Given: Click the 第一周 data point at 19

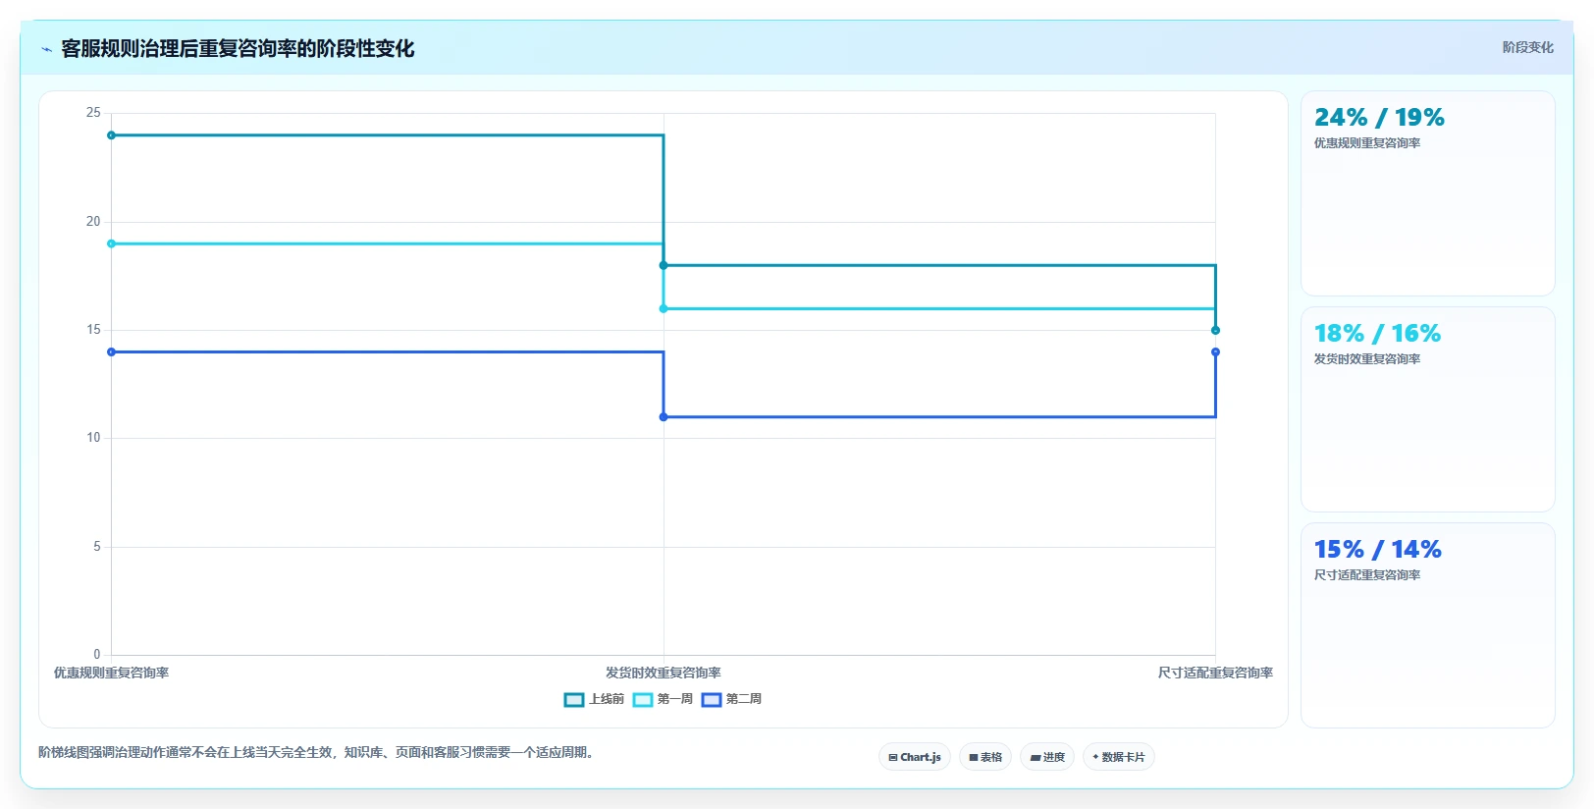Looking at the screenshot, I should pos(111,243).
